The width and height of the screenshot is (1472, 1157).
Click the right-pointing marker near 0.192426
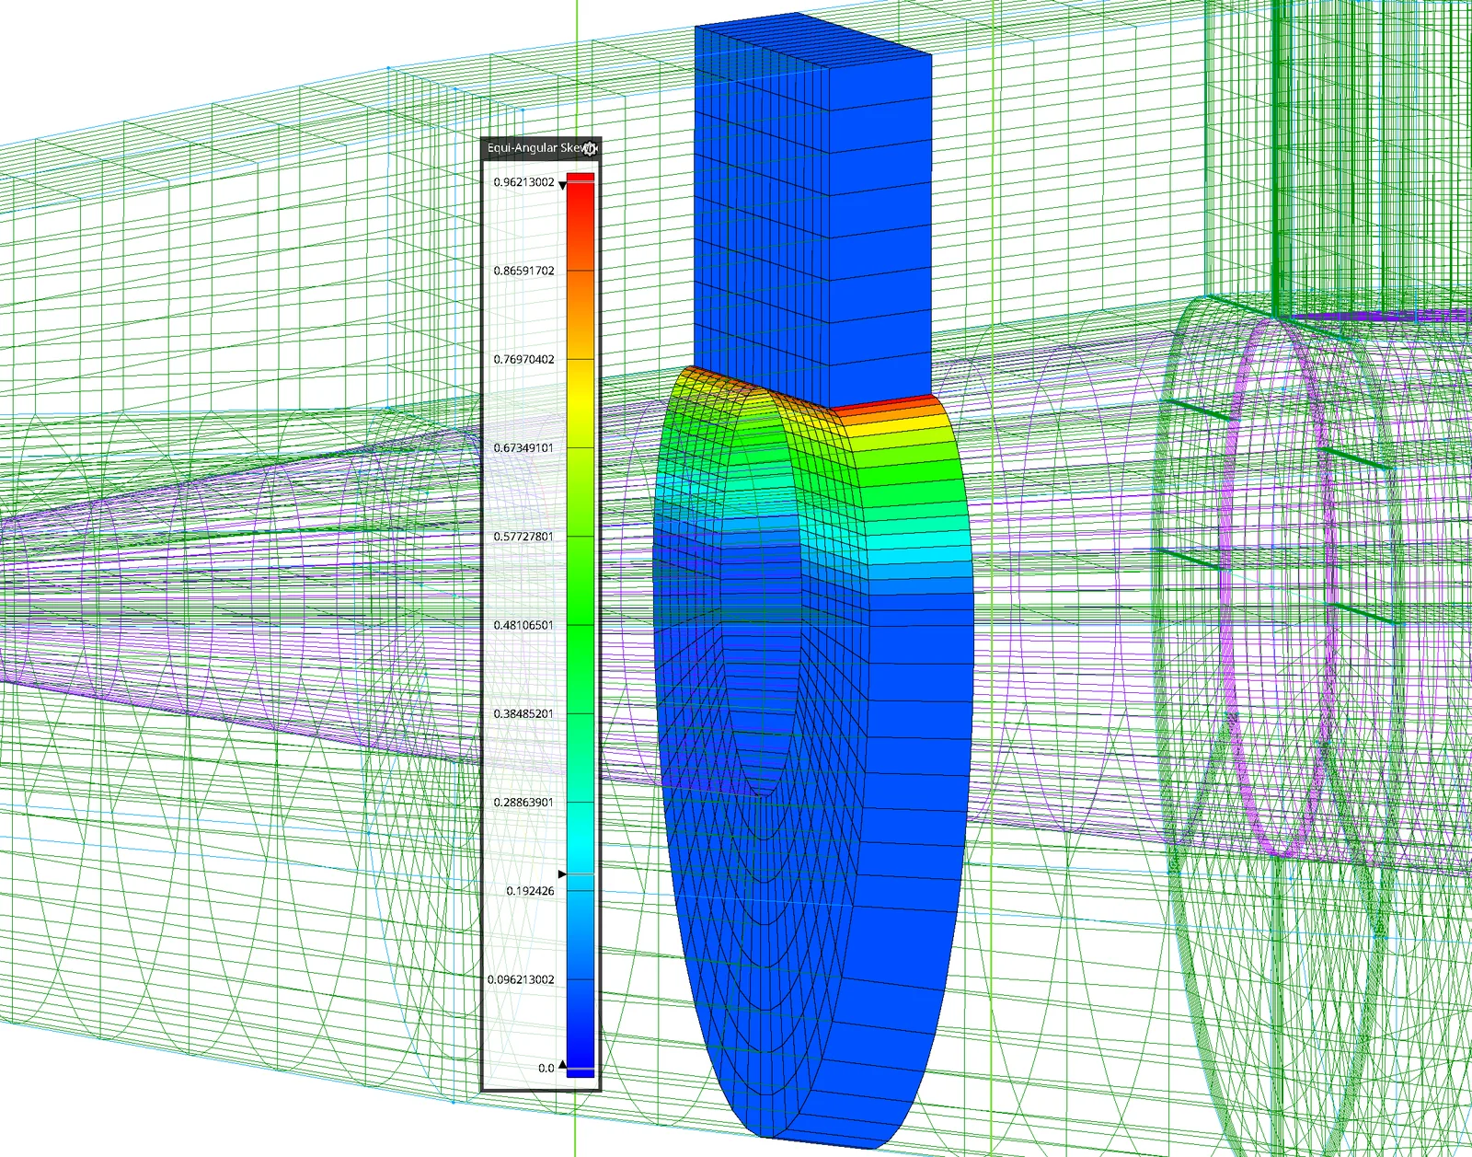click(x=562, y=874)
